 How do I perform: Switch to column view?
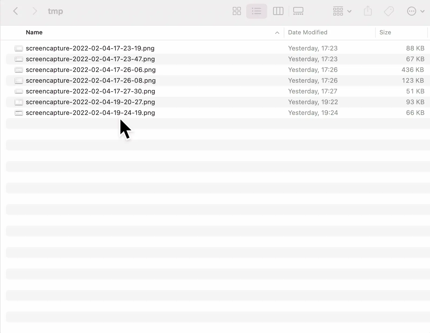click(278, 11)
